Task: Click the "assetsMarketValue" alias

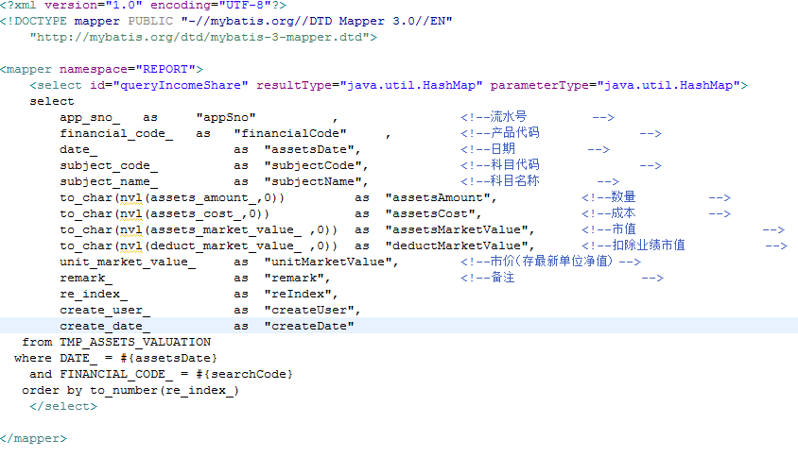Action: coord(456,230)
